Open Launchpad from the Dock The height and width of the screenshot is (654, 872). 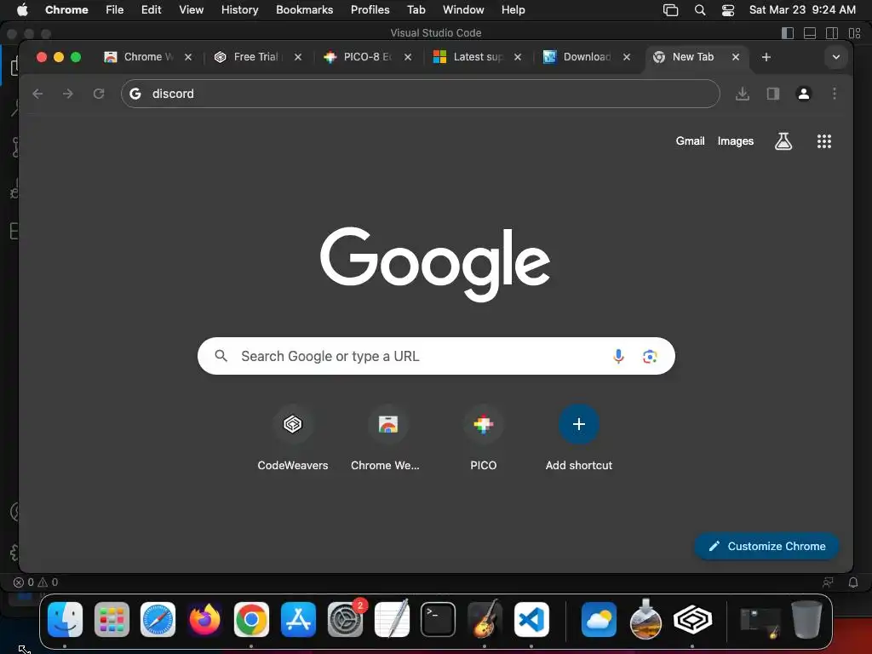(112, 619)
